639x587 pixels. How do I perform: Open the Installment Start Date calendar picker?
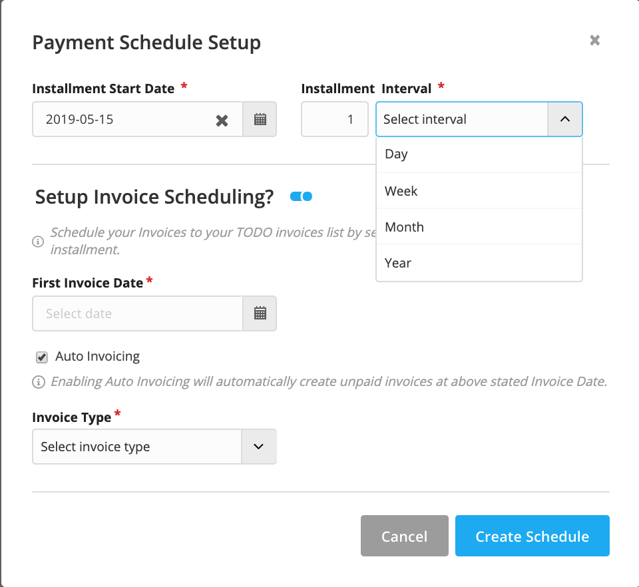(x=260, y=120)
